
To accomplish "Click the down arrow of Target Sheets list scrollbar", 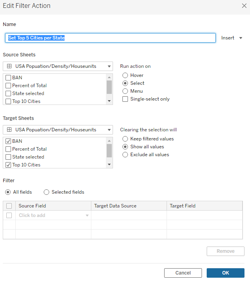I will [109, 164].
